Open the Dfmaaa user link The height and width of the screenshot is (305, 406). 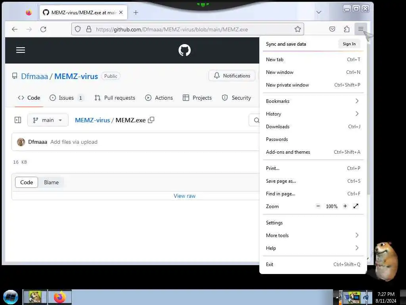click(34, 76)
